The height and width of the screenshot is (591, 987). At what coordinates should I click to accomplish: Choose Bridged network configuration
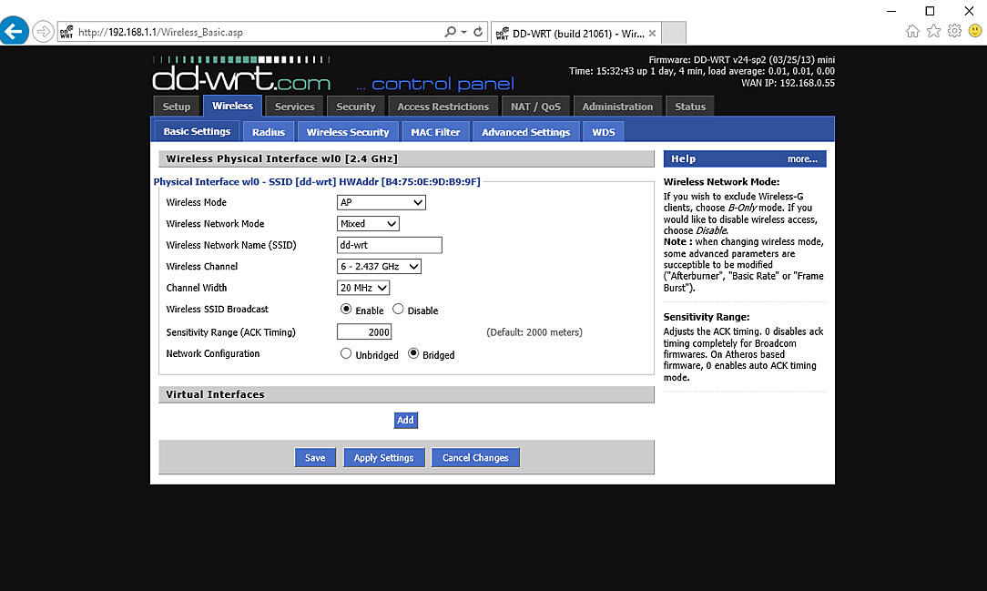tap(413, 353)
